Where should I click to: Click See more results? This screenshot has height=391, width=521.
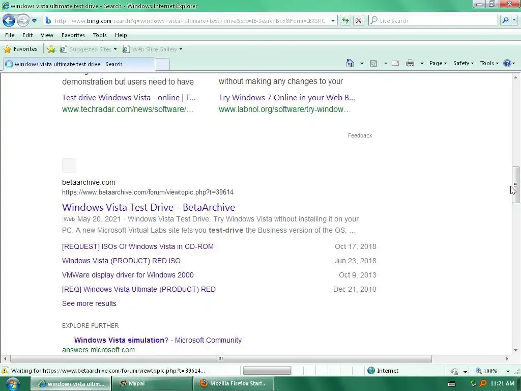[89, 303]
